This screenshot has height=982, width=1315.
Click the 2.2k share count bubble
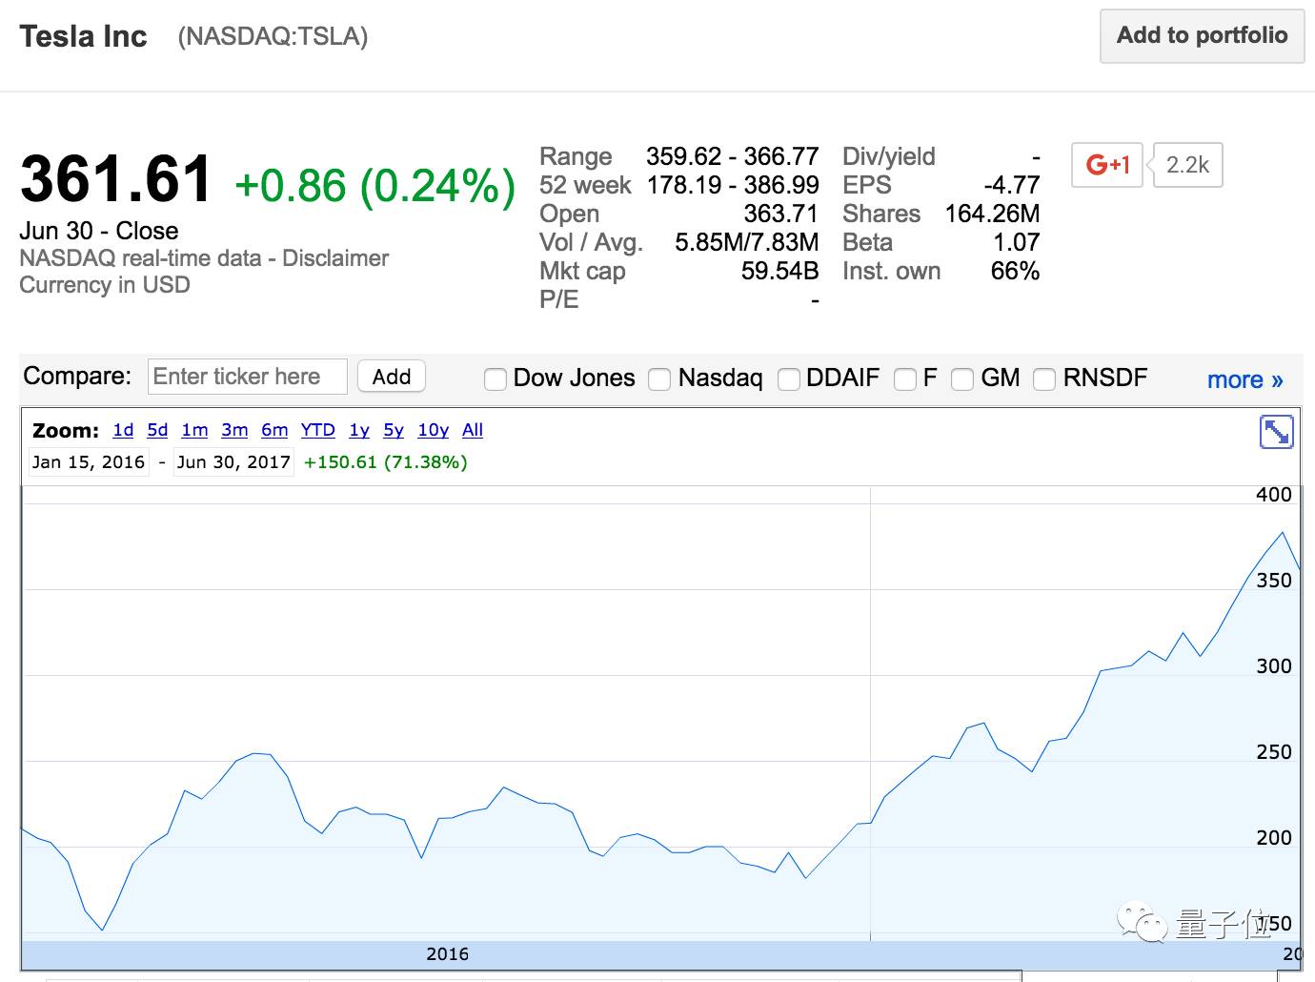[1187, 165]
